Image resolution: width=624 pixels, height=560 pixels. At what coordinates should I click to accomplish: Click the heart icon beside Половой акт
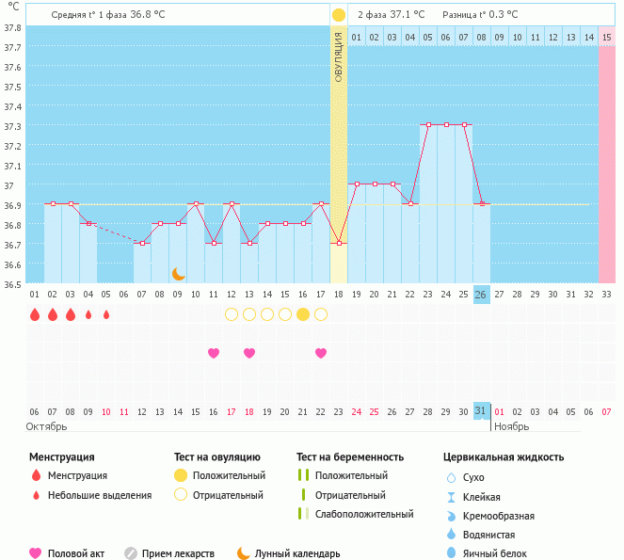click(36, 553)
